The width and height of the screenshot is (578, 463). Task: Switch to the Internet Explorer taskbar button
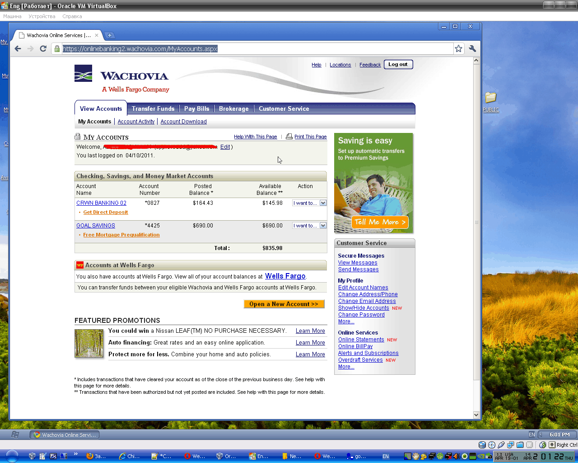129,456
